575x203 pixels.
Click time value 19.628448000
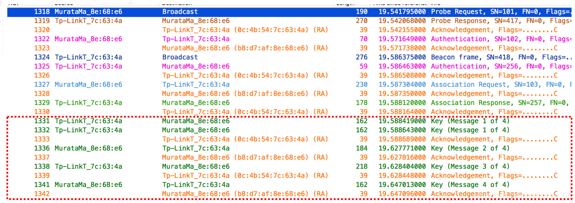click(402, 176)
